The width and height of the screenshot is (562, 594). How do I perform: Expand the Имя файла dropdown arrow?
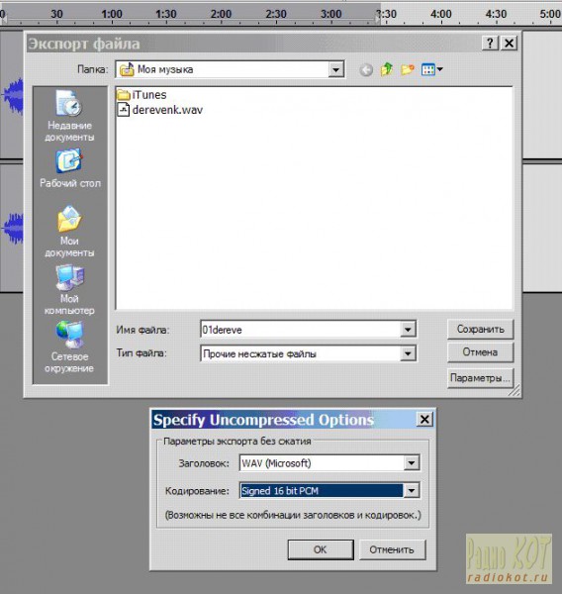(x=408, y=330)
